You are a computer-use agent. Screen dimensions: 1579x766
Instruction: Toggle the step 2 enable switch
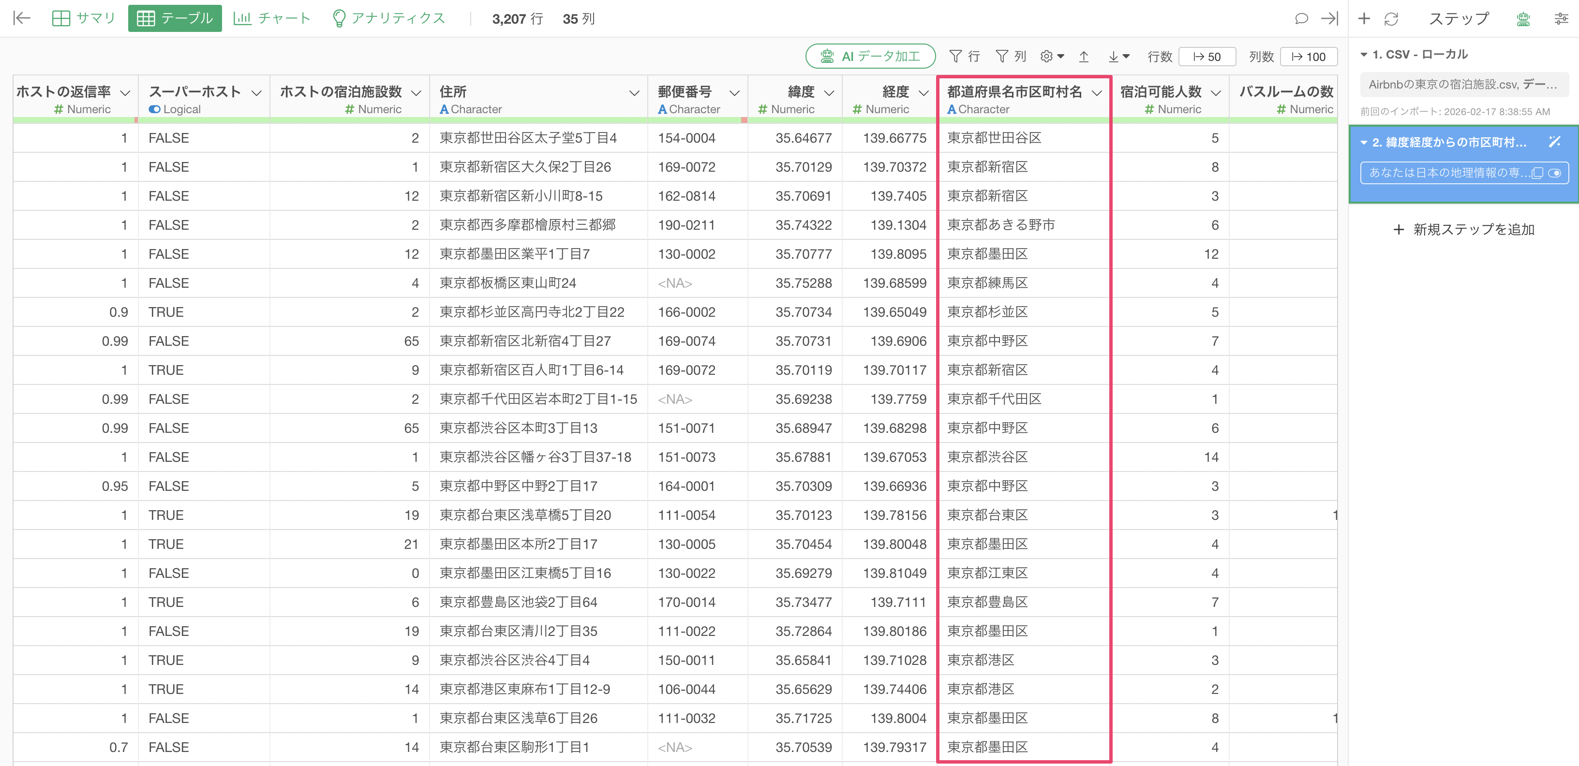coord(1554,174)
